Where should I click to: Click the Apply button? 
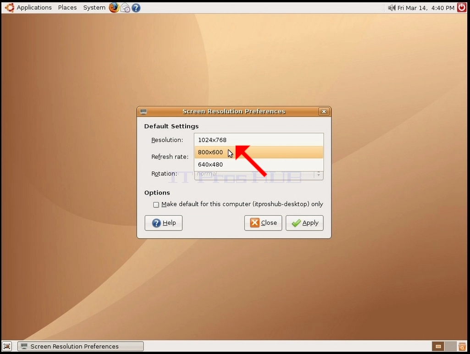tap(304, 223)
